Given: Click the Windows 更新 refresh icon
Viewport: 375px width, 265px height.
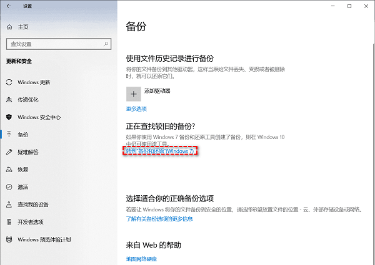Looking at the screenshot, I should [9, 82].
